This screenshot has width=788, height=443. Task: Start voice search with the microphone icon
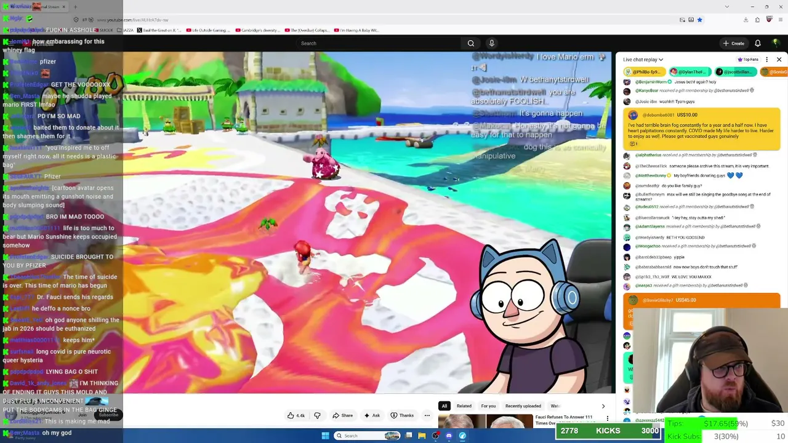tap(491, 43)
